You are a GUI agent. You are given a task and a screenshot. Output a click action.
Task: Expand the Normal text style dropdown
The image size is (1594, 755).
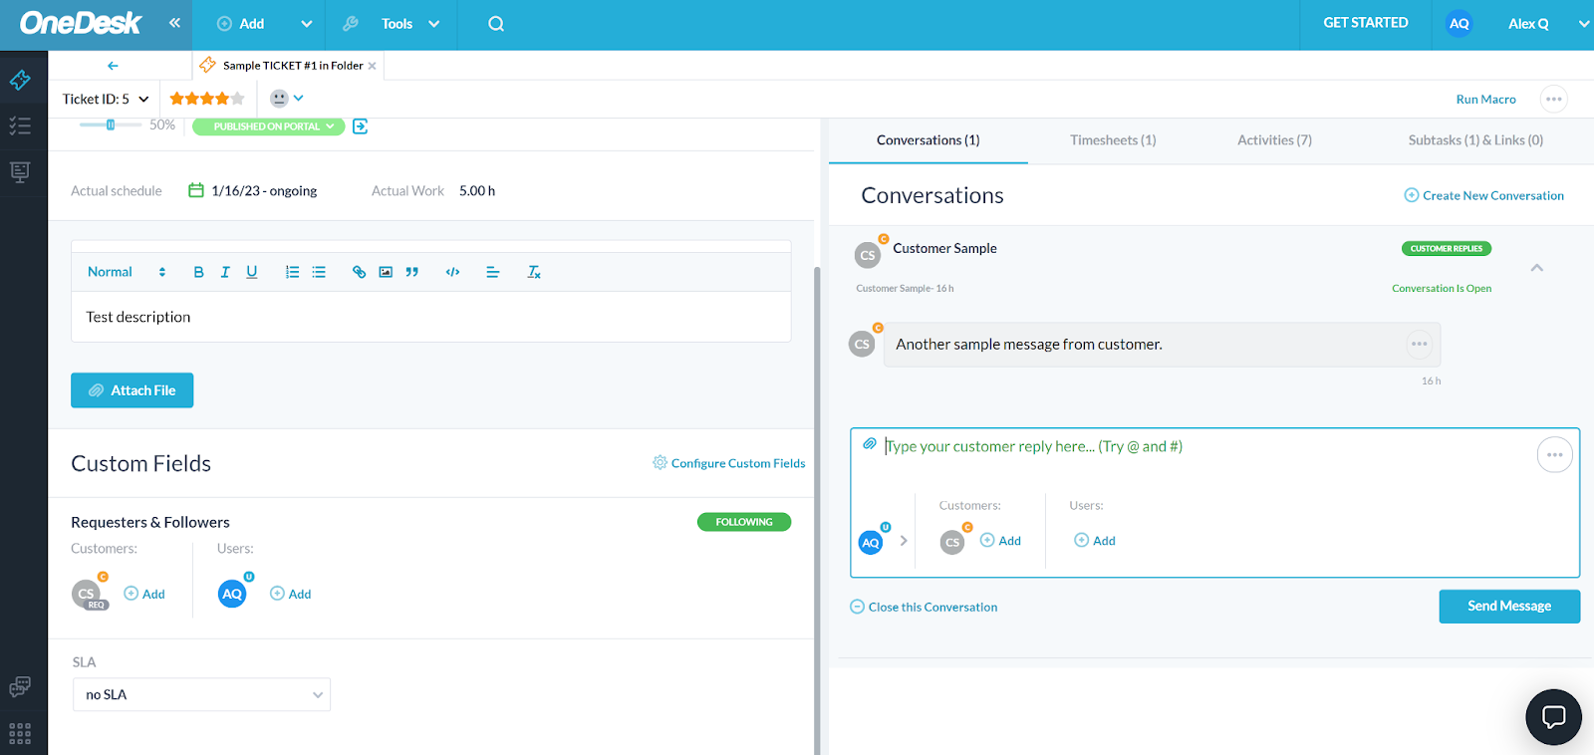point(126,272)
